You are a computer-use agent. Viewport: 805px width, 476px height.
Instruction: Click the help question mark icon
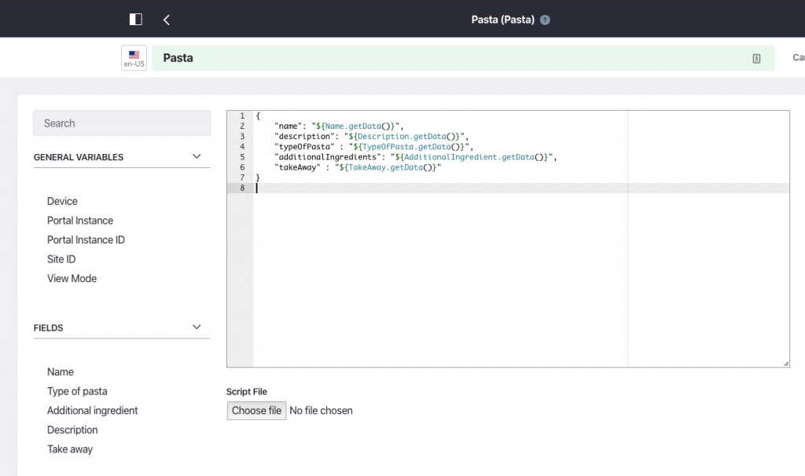(x=545, y=20)
